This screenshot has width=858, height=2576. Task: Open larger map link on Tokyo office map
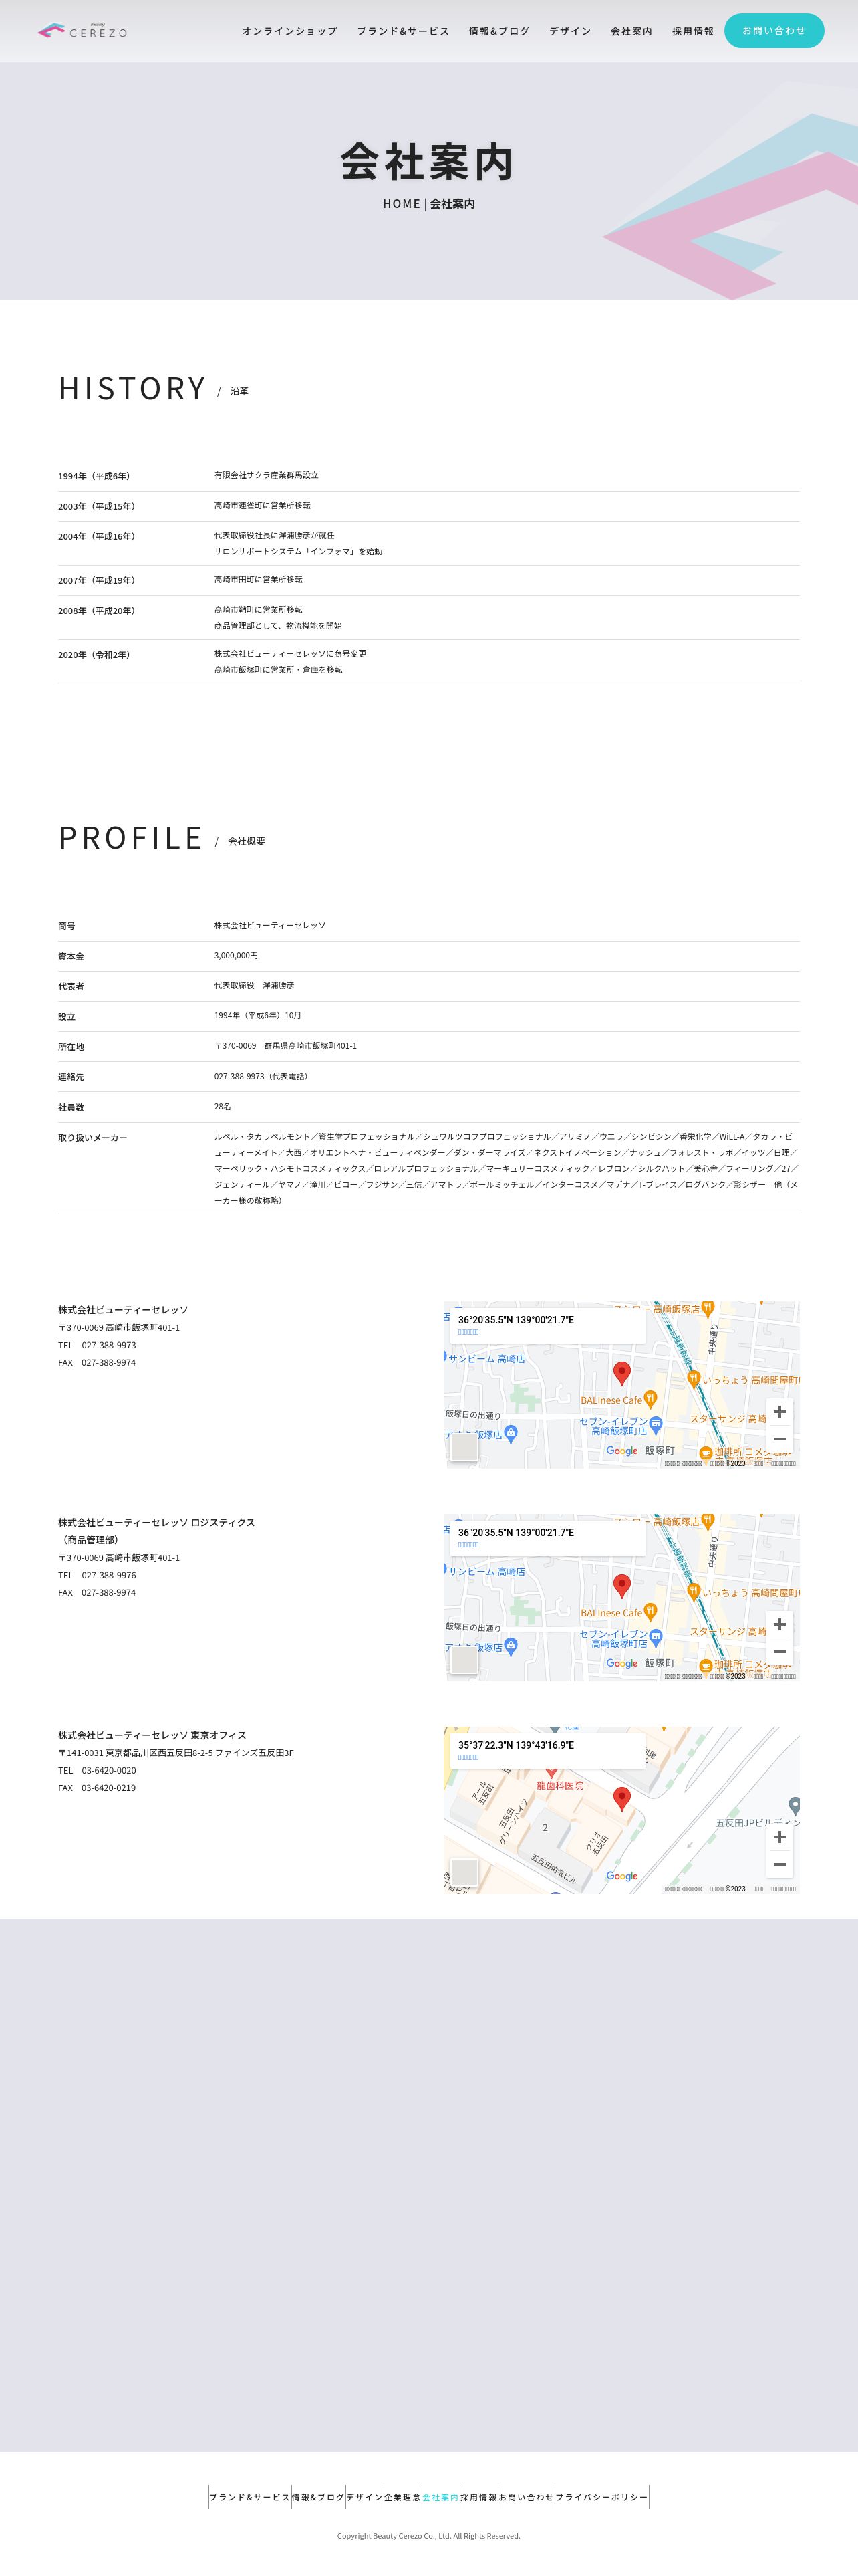pos(468,1757)
